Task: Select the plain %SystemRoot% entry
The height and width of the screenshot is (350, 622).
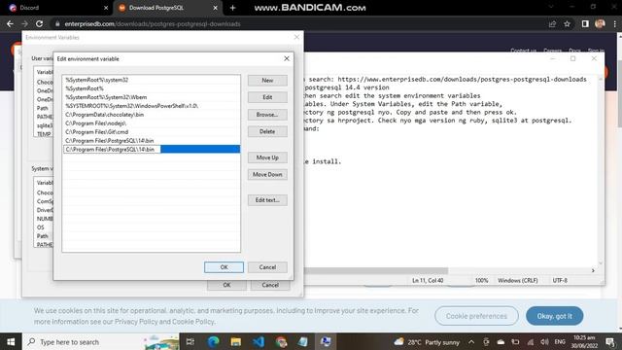Action: click(x=152, y=88)
